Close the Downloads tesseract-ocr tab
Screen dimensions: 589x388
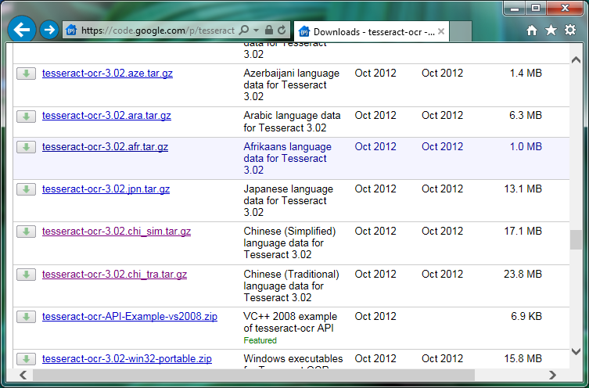point(441,31)
